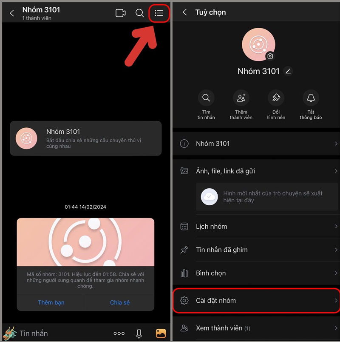The image size is (340, 342).
Task: Open Tin nhắn đã ghim list
Action: point(256,250)
